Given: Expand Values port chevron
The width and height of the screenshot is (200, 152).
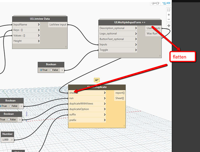Looking at the screenshot, I should click(x=39, y=36).
